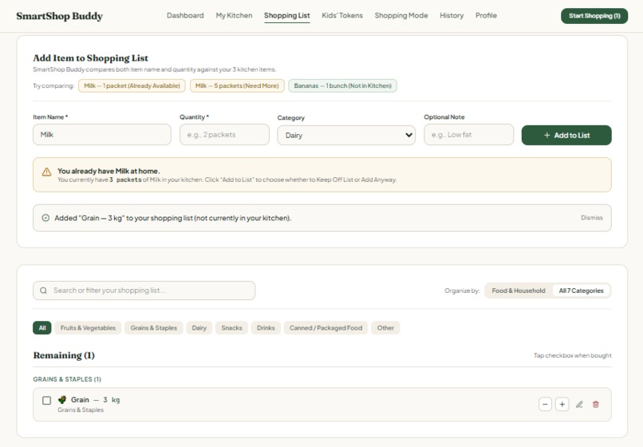This screenshot has width=643, height=447.
Task: Open Kids' Tokens page
Action: [342, 16]
